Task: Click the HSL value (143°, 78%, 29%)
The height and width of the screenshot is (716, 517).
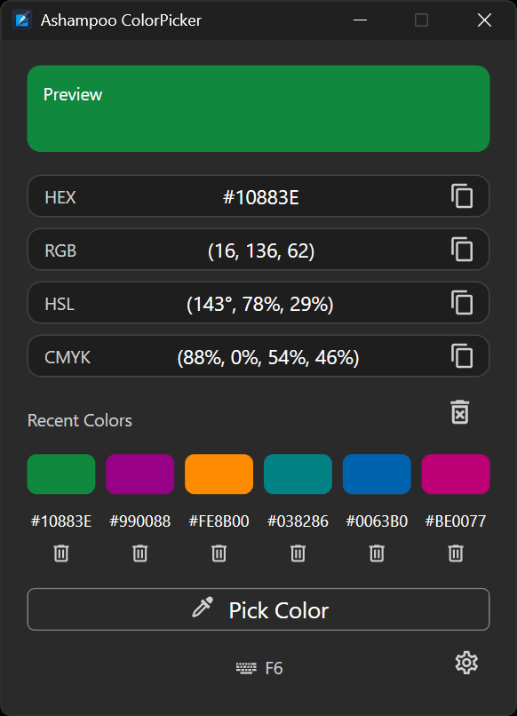Action: [x=260, y=304]
